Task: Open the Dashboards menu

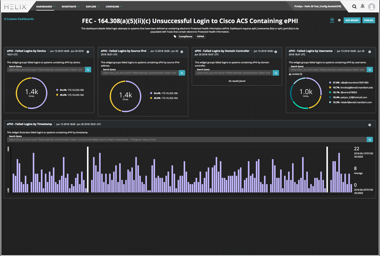Action: click(45, 7)
